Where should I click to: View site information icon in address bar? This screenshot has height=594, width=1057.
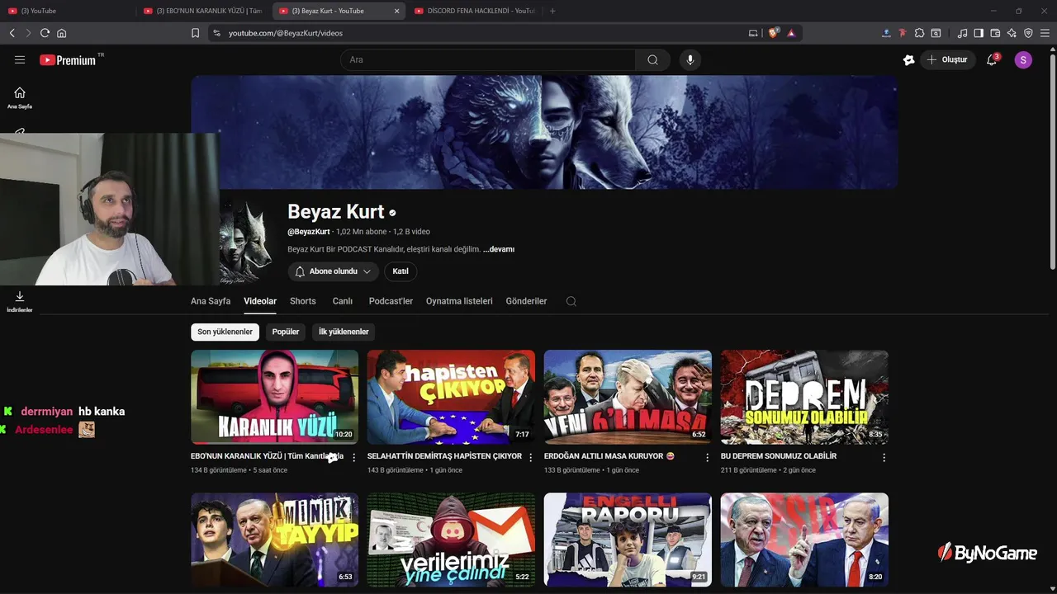pos(216,33)
